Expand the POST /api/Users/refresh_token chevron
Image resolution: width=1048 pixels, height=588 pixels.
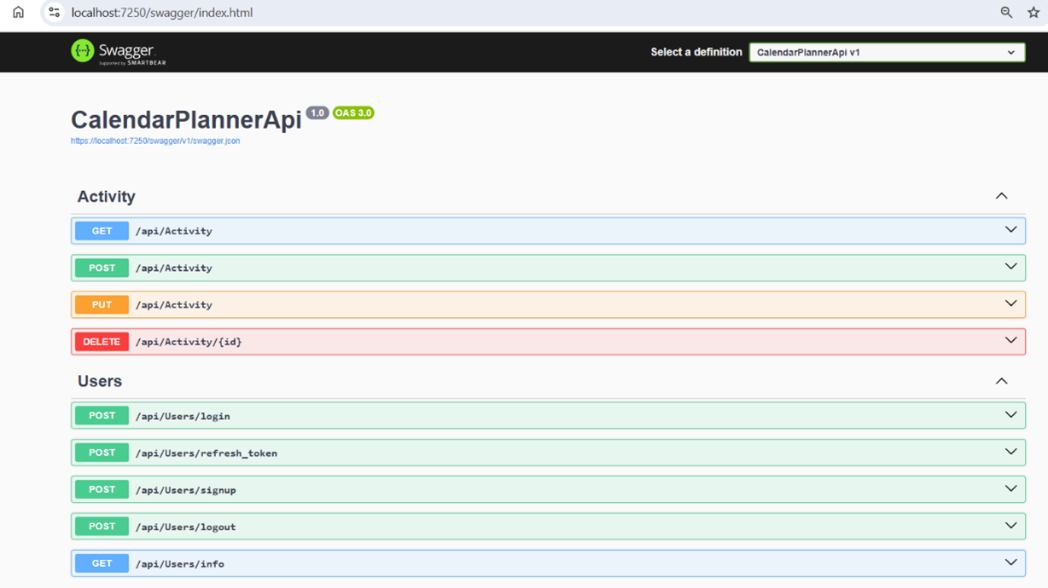pyautogui.click(x=1010, y=452)
